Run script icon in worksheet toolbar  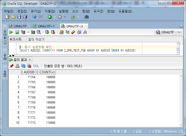pos(17,32)
